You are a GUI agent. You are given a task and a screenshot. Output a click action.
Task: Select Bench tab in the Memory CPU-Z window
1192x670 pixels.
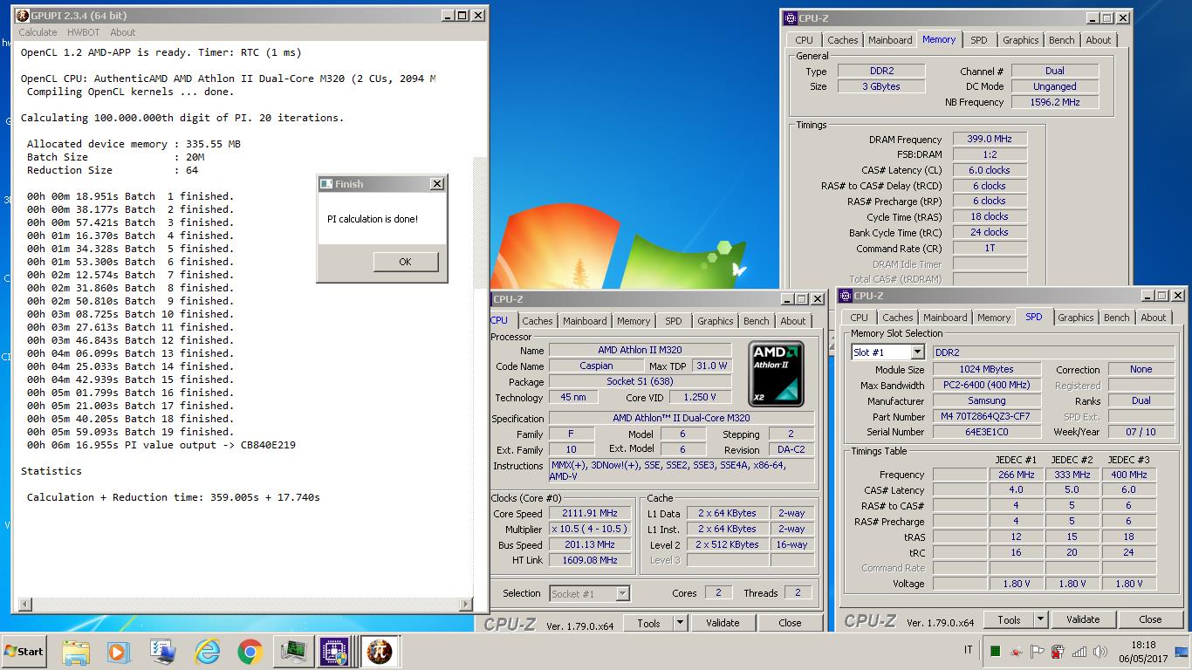click(x=1062, y=40)
